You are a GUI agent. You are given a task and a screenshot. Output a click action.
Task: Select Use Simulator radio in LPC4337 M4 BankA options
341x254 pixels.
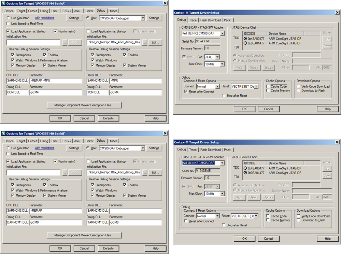(x=8, y=18)
